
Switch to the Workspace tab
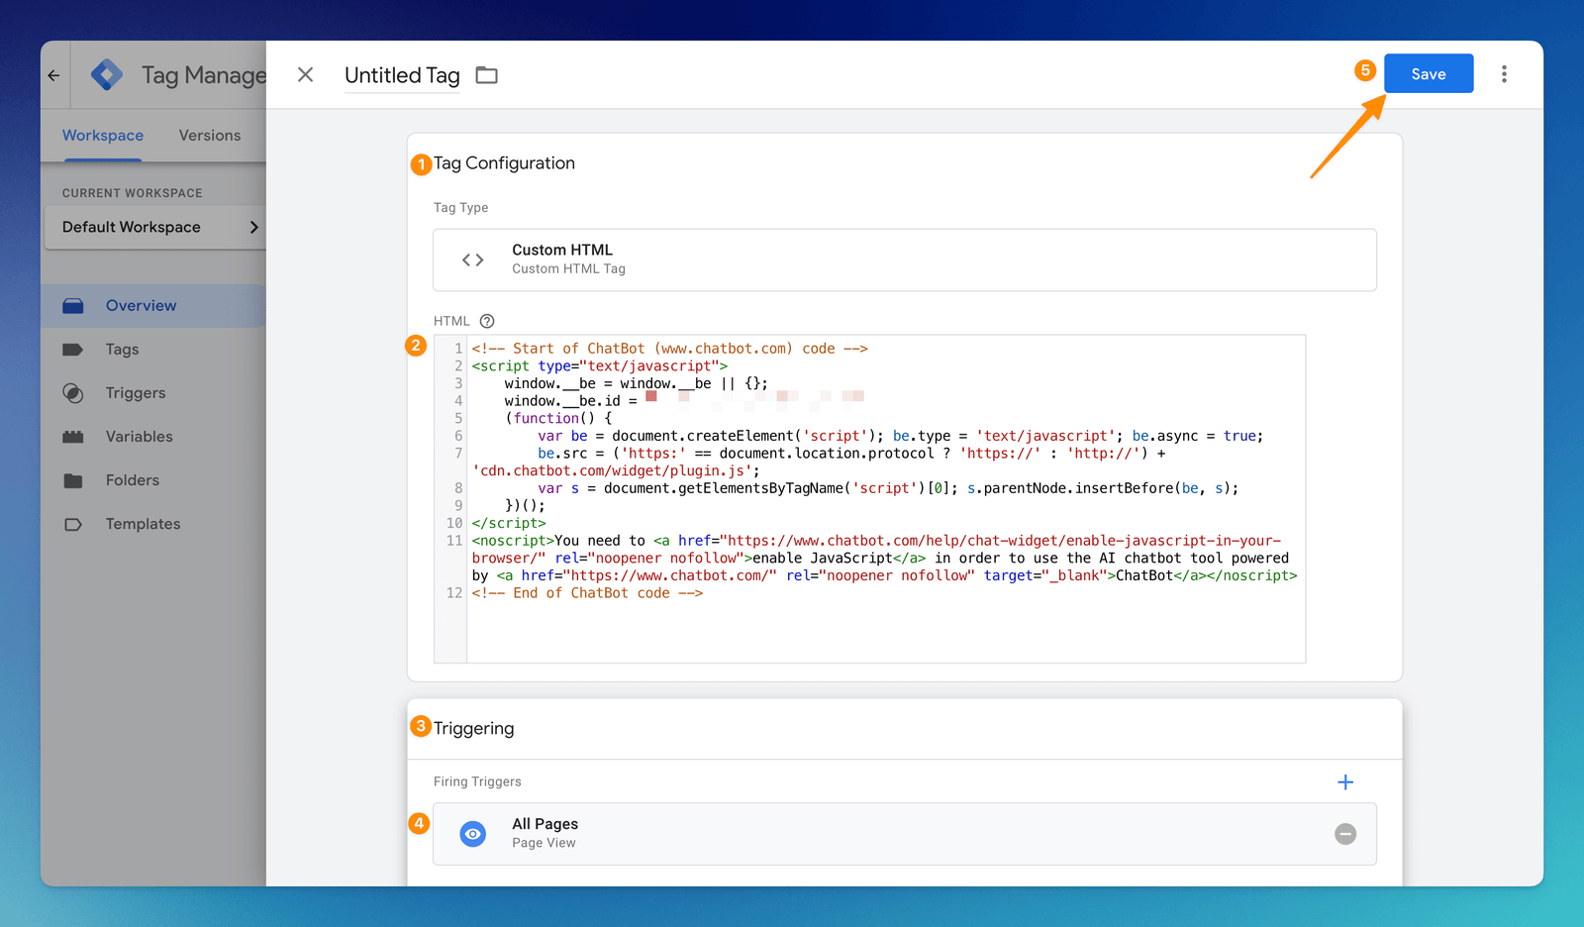point(103,136)
